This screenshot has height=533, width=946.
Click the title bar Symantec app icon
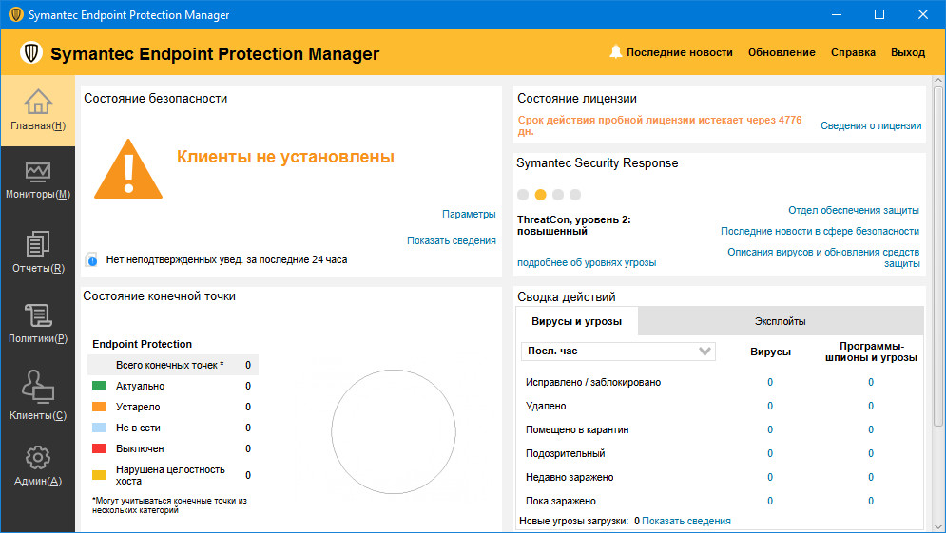point(15,14)
